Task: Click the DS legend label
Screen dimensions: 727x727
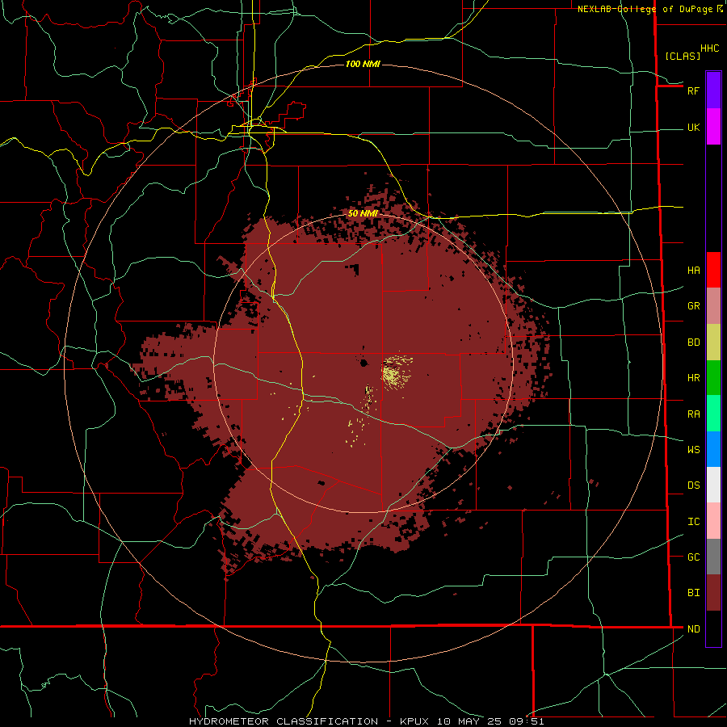Action: point(693,485)
